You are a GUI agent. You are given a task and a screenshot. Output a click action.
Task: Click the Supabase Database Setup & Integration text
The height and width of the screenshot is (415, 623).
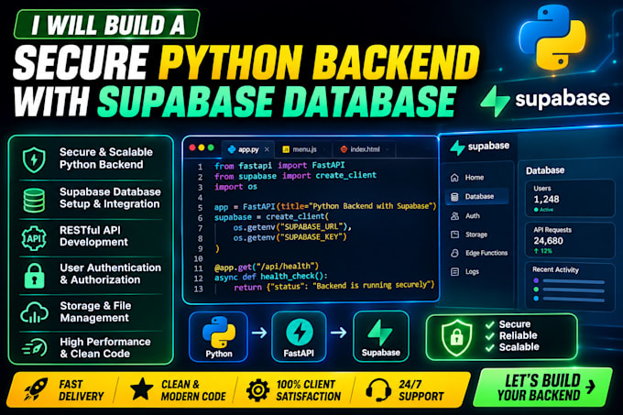[x=110, y=198]
